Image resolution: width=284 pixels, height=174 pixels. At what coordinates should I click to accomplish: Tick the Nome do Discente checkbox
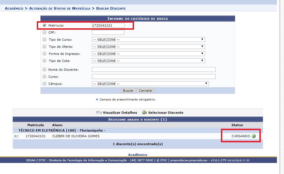click(x=44, y=70)
